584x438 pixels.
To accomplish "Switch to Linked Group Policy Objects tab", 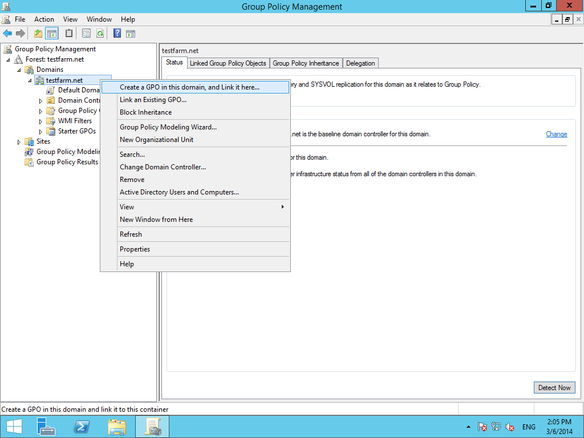I will (x=228, y=63).
